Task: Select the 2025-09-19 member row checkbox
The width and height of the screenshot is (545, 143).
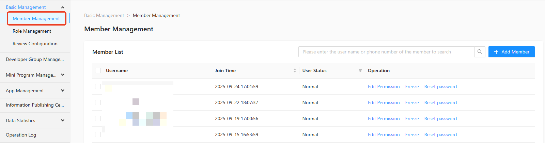Action: pyautogui.click(x=98, y=118)
